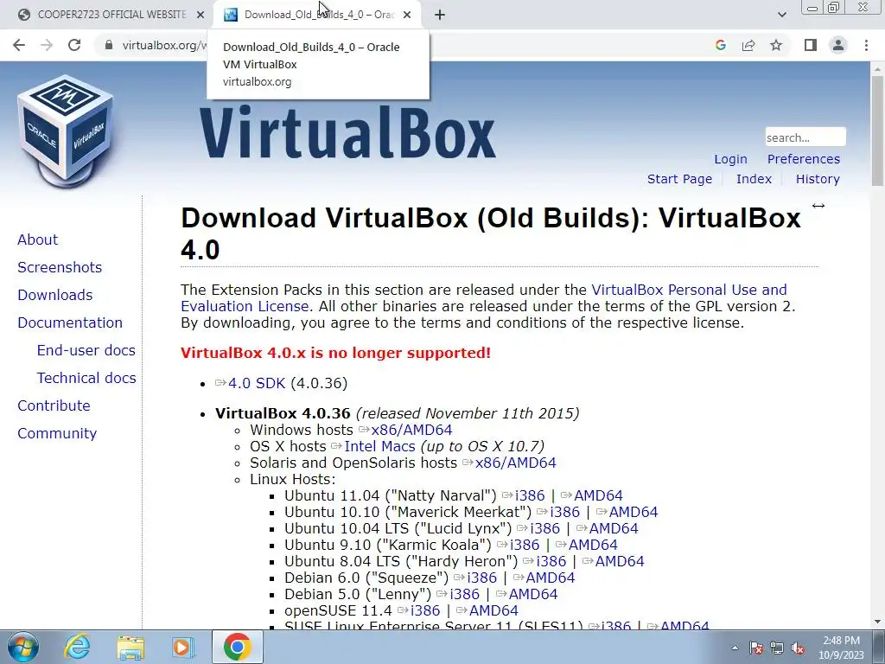Download Windows hosts x86/AMD64 installer

click(x=411, y=431)
